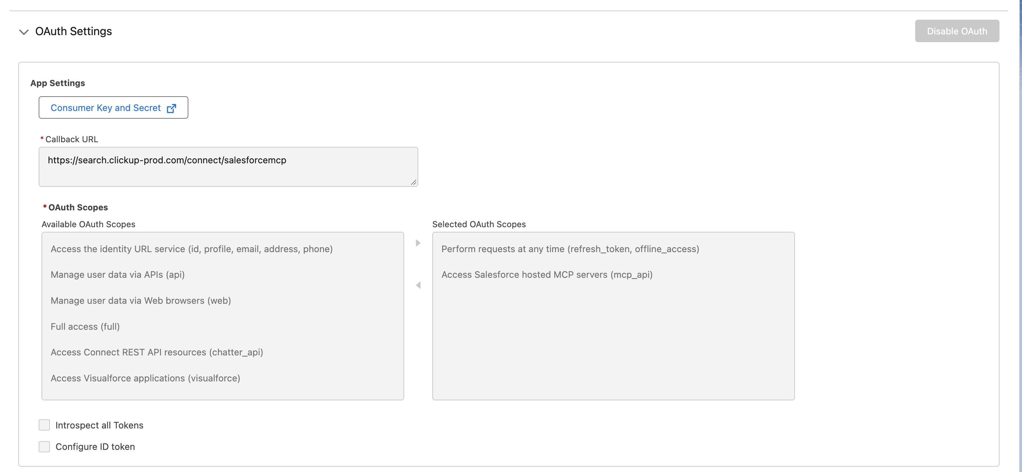Open Consumer Key and Secret link
Viewport: 1022px width, 472px height.
click(x=114, y=107)
